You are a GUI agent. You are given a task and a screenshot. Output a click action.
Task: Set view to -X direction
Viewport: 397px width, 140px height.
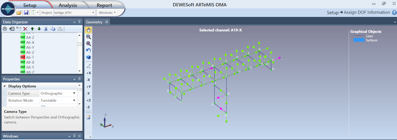pos(89,80)
